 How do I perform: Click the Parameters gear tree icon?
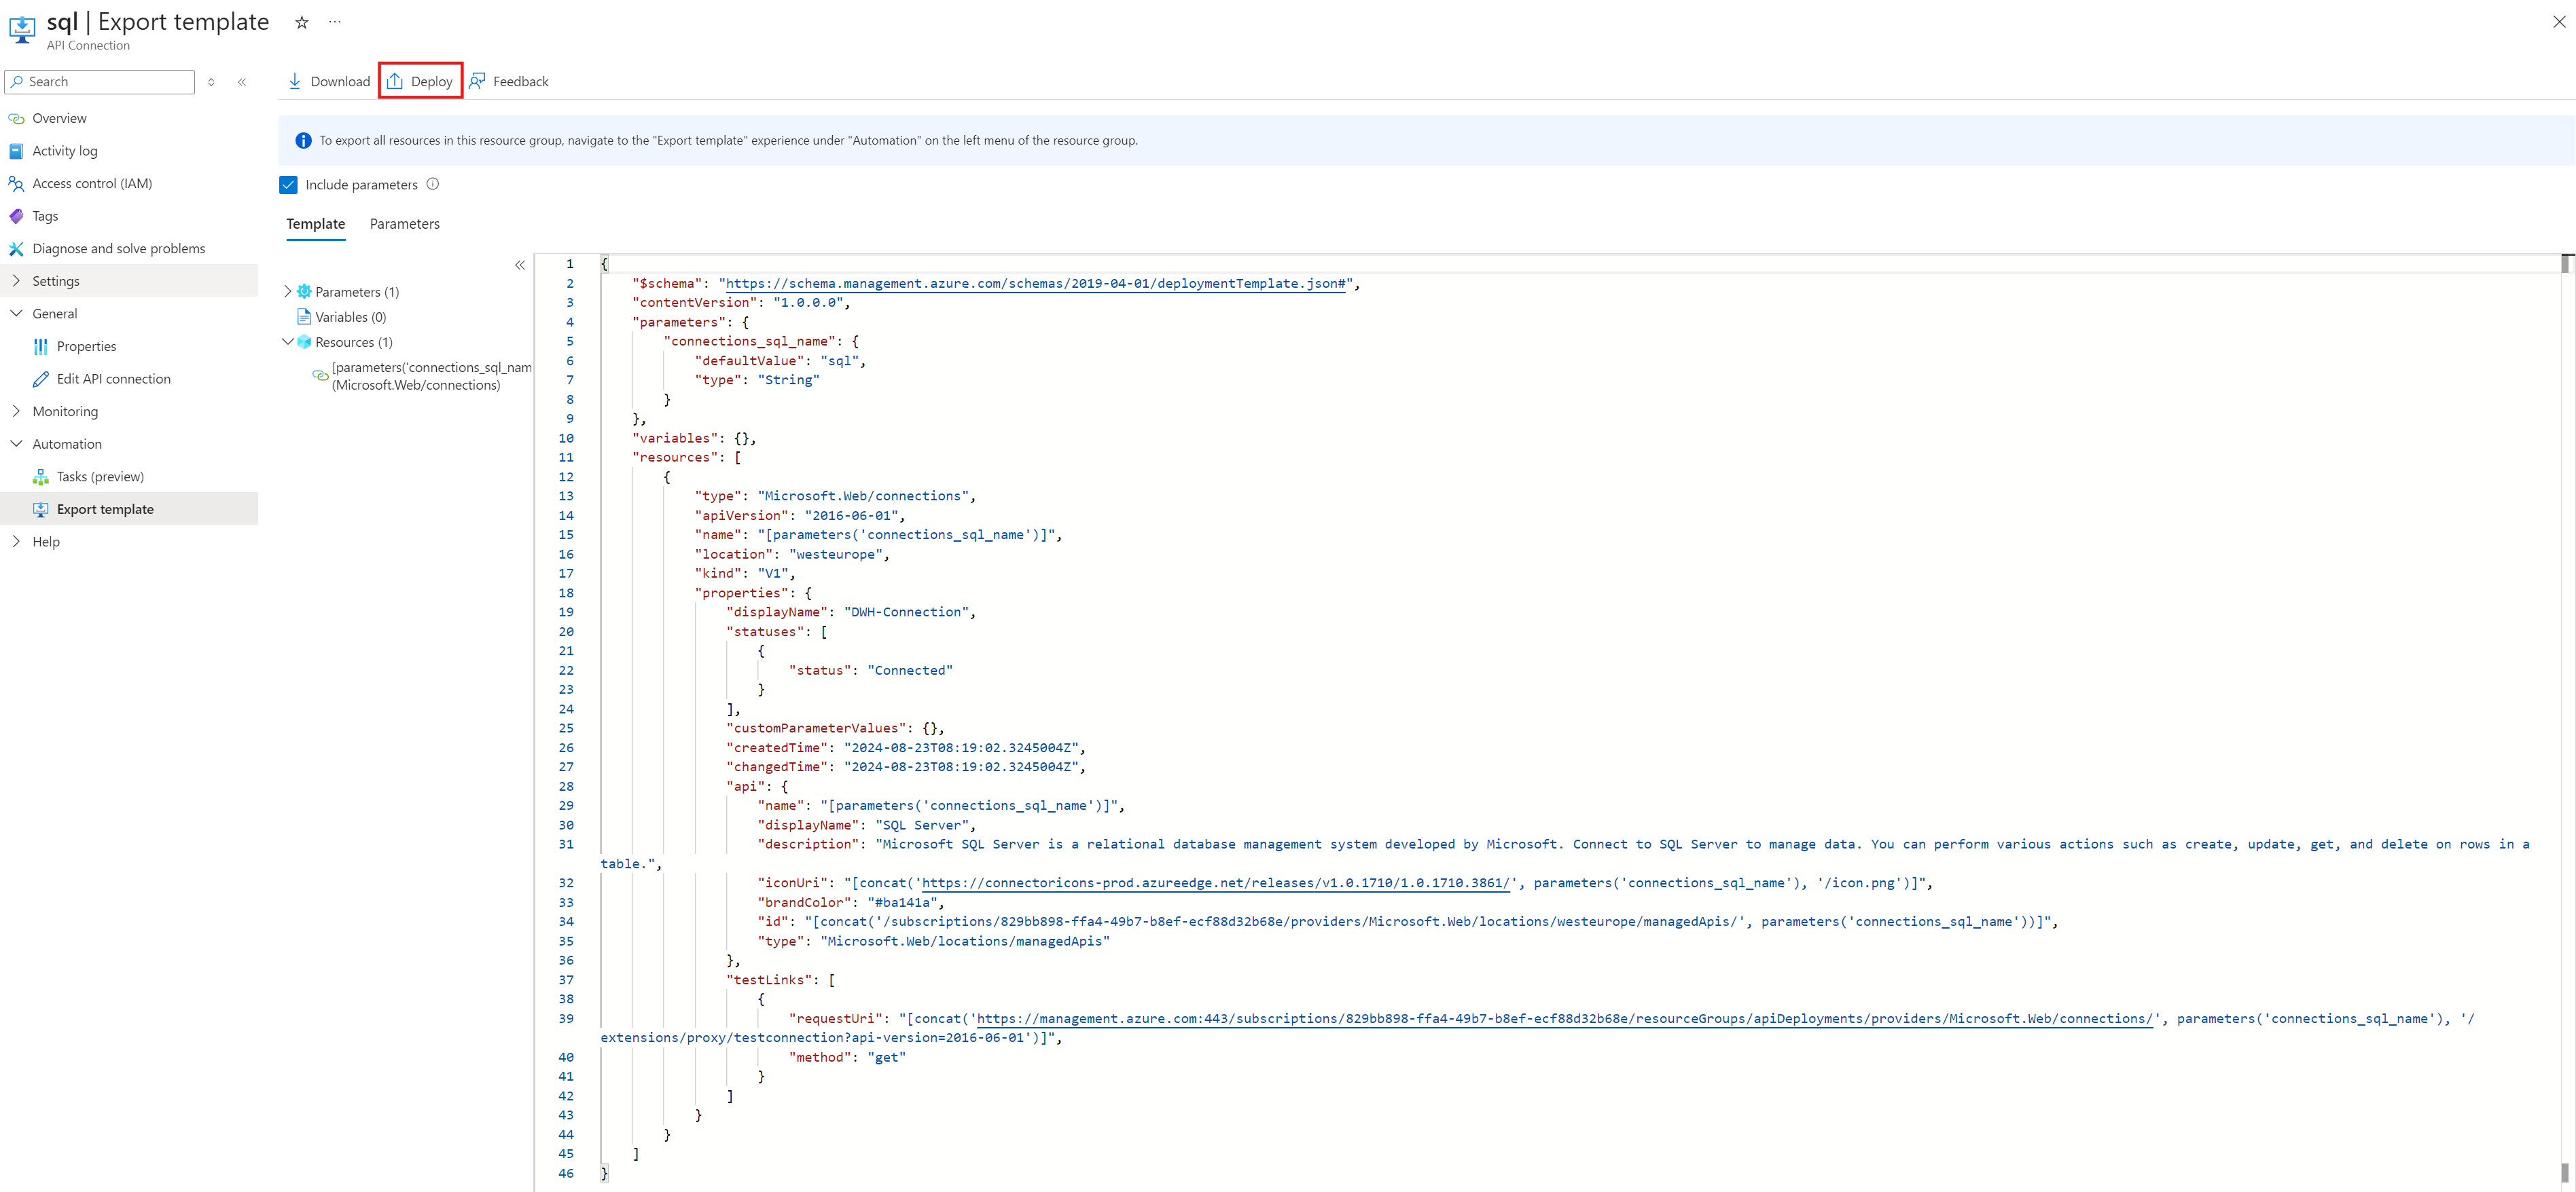click(x=305, y=292)
